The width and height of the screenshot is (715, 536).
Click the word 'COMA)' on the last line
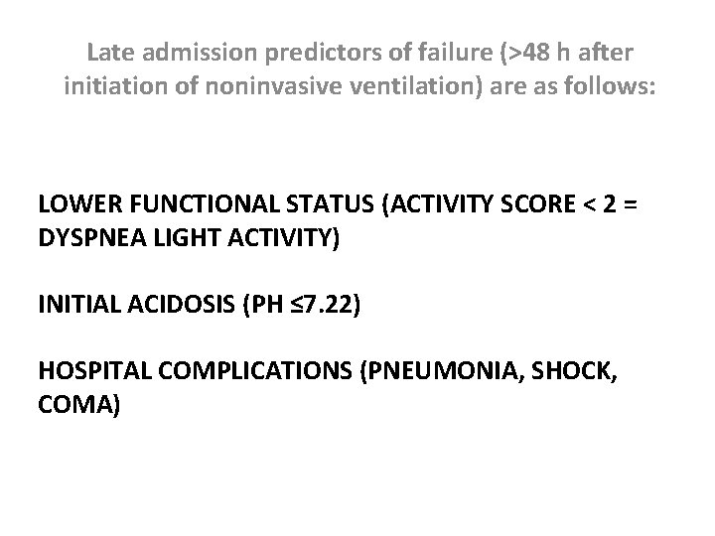point(78,404)
